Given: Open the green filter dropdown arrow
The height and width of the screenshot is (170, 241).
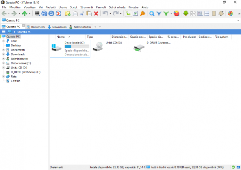Looking at the screenshot, I should [x=171, y=14].
